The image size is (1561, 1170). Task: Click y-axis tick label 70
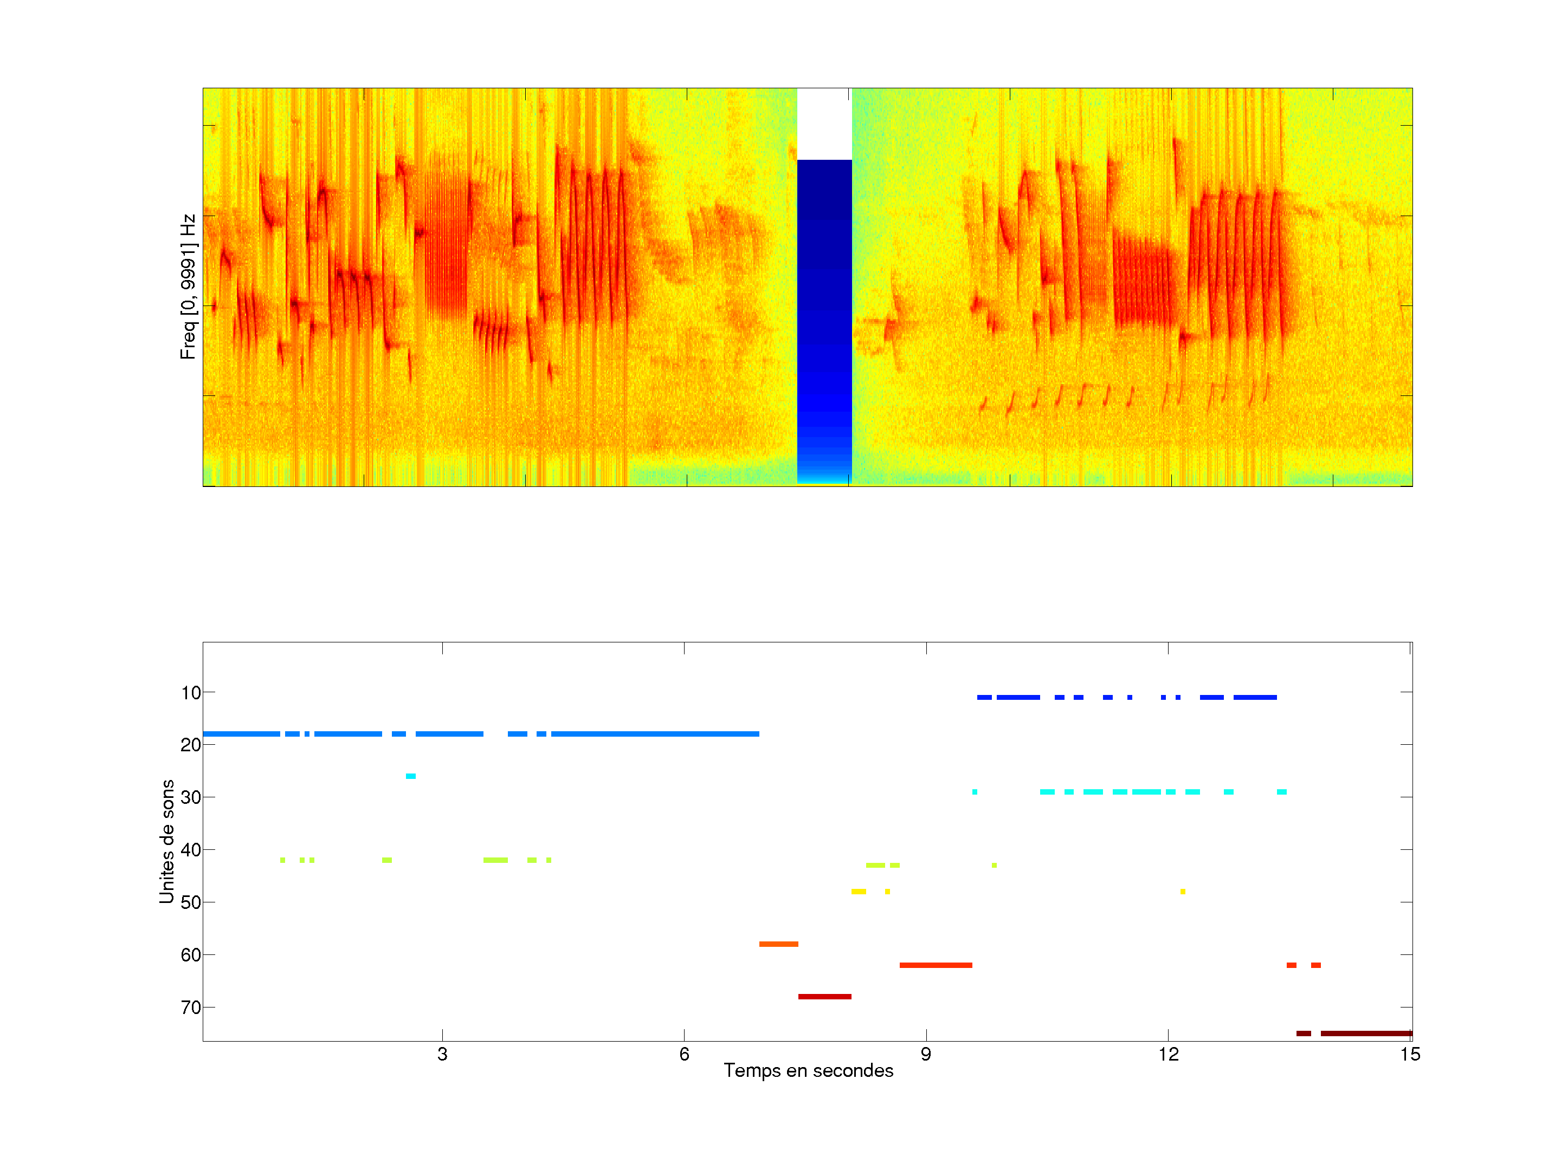coord(191,1007)
